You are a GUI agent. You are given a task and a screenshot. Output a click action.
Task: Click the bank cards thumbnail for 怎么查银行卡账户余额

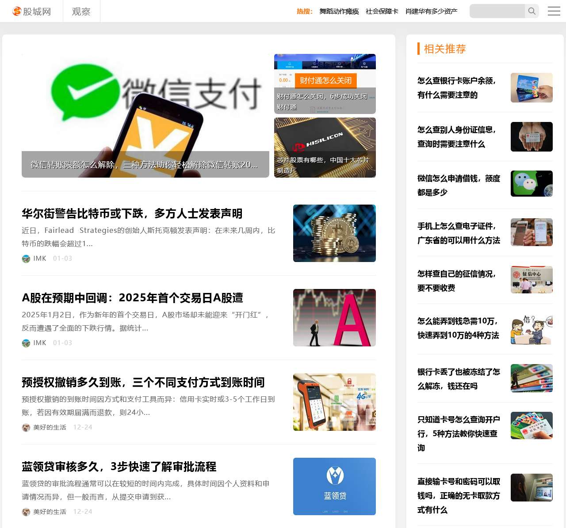click(x=532, y=87)
